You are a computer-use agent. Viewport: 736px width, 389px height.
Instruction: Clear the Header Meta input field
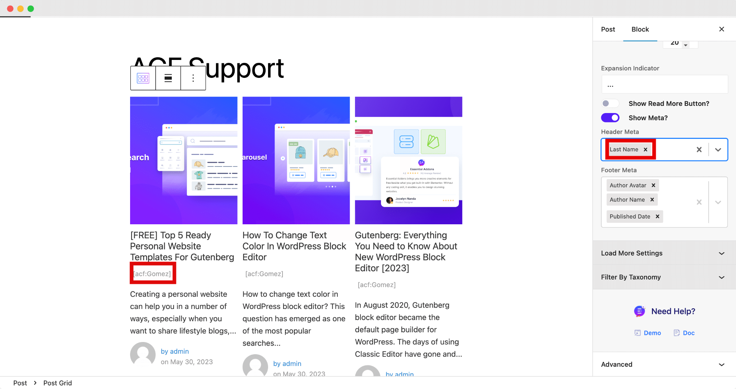coord(699,149)
